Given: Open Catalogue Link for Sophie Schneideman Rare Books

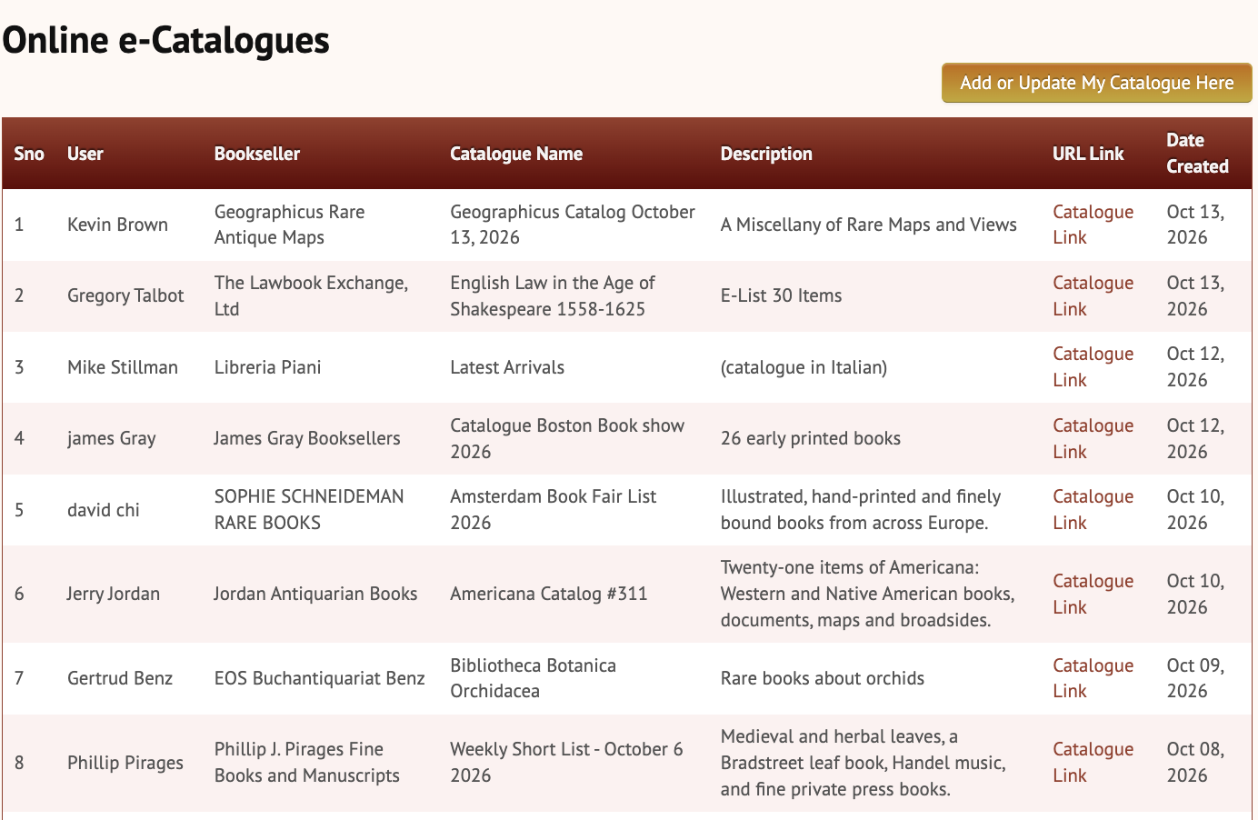Looking at the screenshot, I should (x=1093, y=509).
